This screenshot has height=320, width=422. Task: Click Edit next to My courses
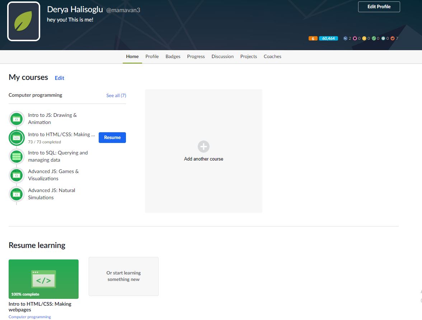click(x=60, y=78)
